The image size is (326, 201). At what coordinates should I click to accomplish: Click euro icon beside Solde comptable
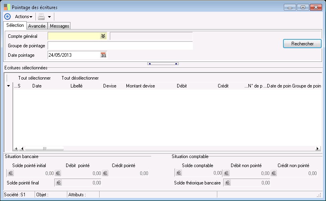tap(179, 173)
